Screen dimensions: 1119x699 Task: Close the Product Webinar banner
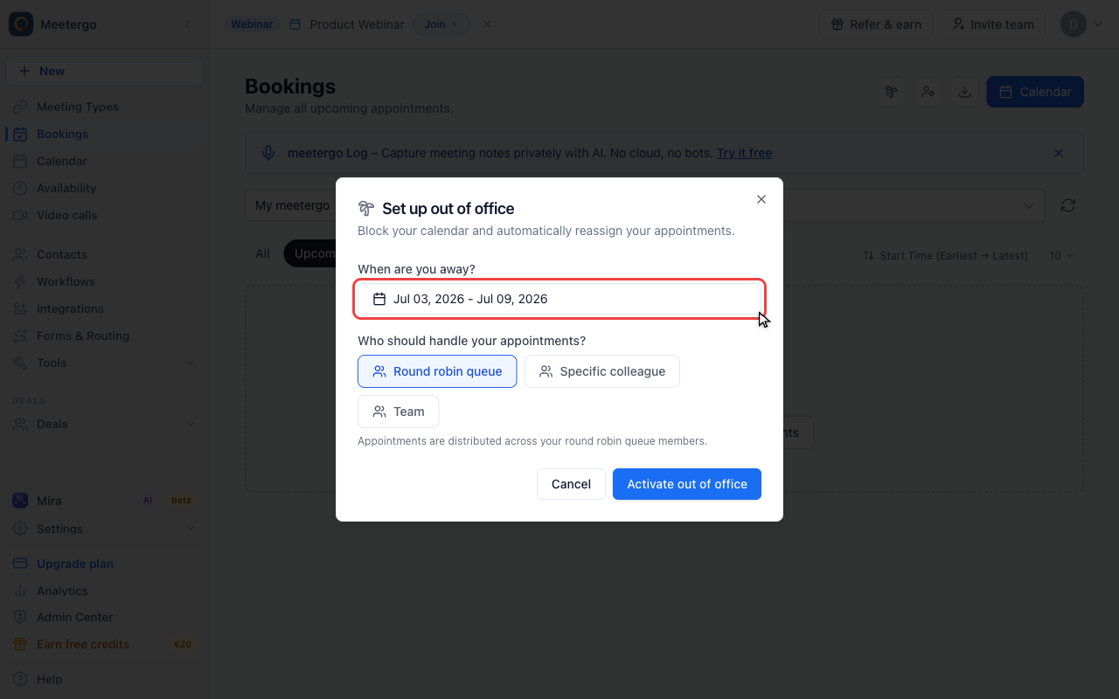tap(487, 24)
